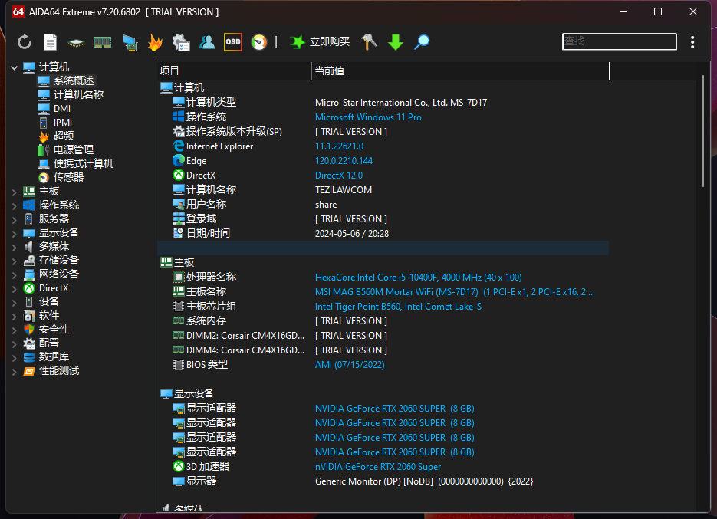The width and height of the screenshot is (717, 519).
Task: Click the GPGPU benchmark monitor icon
Action: [x=130, y=42]
